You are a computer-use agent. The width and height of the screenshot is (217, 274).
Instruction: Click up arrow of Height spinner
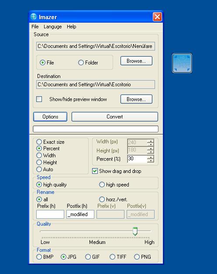[x=151, y=149]
